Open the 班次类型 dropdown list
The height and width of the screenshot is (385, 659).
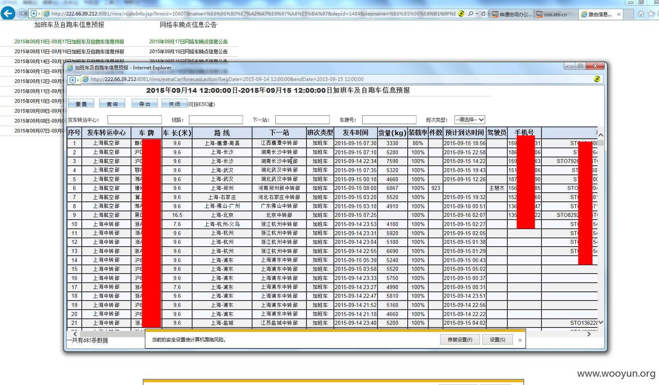pos(470,120)
